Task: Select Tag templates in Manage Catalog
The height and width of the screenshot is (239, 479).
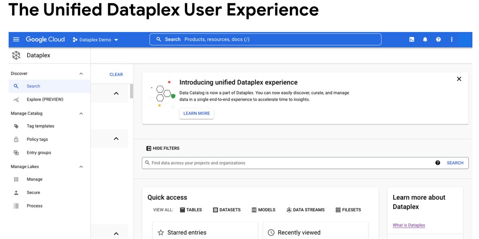Action: (40, 126)
